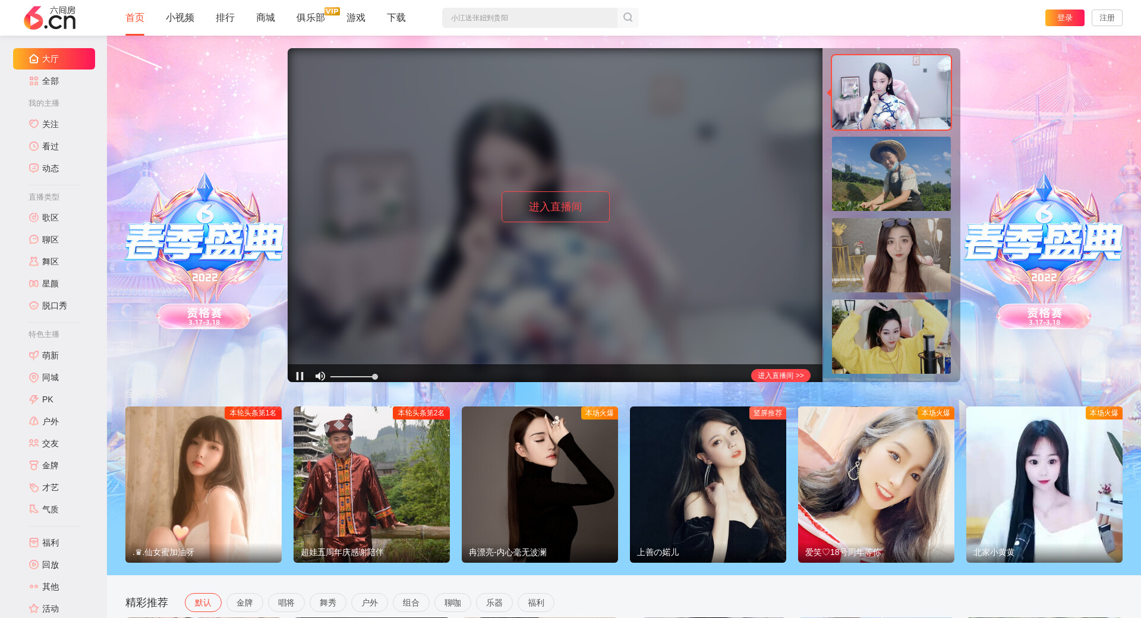The image size is (1141, 618).
Task: Open 回放 replay icon in sidebar
Action: coord(34,565)
